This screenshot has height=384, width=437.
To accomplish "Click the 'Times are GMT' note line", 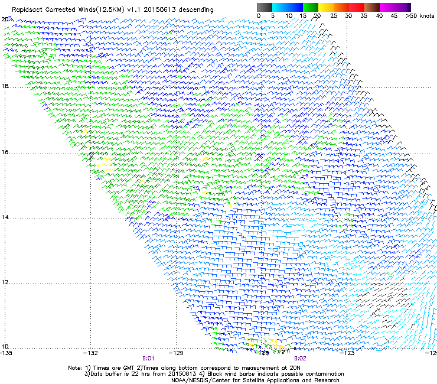I will click(184, 368).
